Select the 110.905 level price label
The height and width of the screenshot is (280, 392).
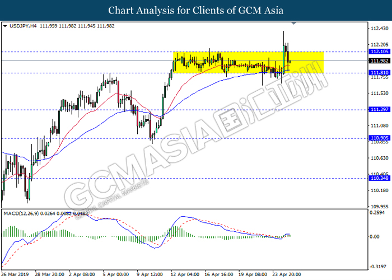coord(380,138)
